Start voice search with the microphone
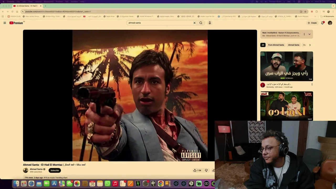The height and width of the screenshot is (189, 336). (210, 23)
